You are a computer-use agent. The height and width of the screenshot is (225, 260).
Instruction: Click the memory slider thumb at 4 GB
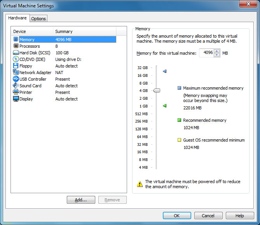pyautogui.click(x=157, y=90)
